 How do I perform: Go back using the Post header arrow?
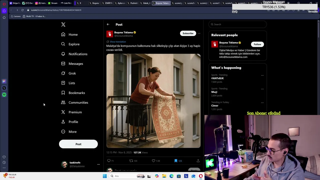(108, 24)
